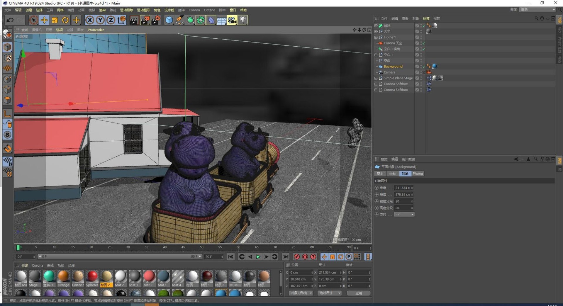Click render to picture viewer icon
The width and height of the screenshot is (563, 306).
[145, 20]
